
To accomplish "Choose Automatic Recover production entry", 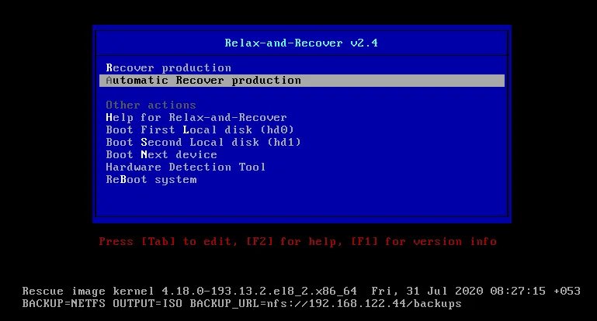I will click(301, 81).
